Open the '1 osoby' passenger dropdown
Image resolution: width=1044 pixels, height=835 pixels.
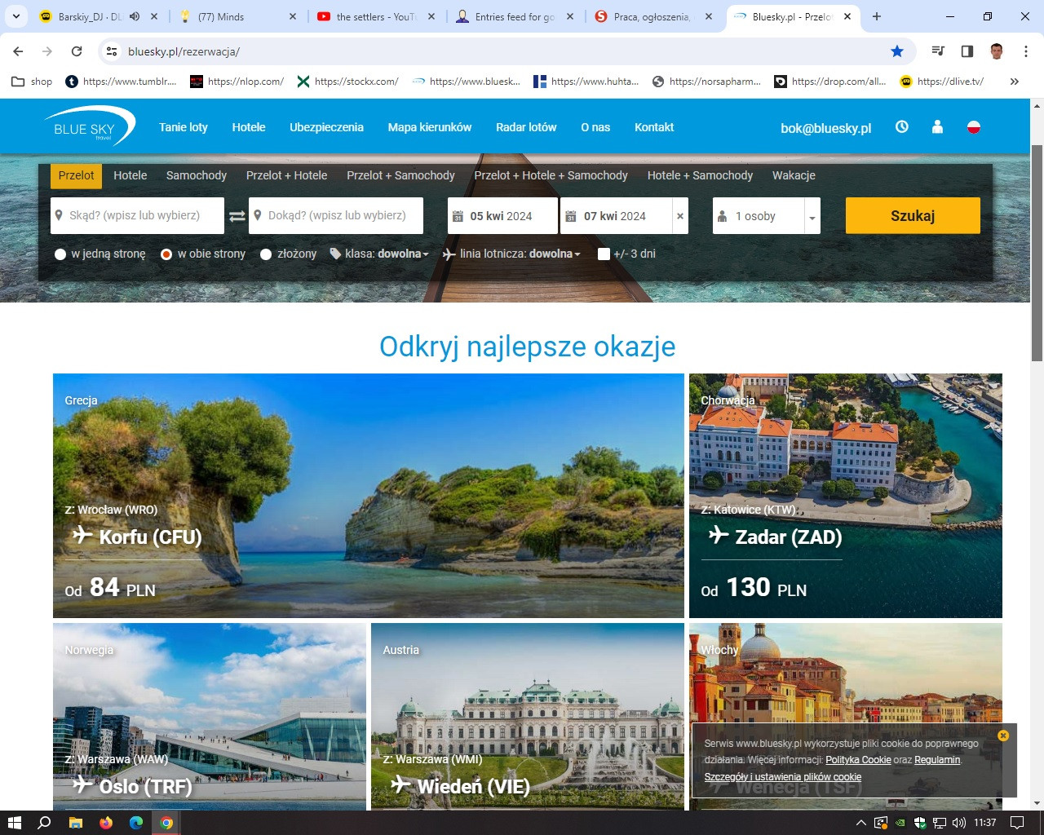(766, 216)
